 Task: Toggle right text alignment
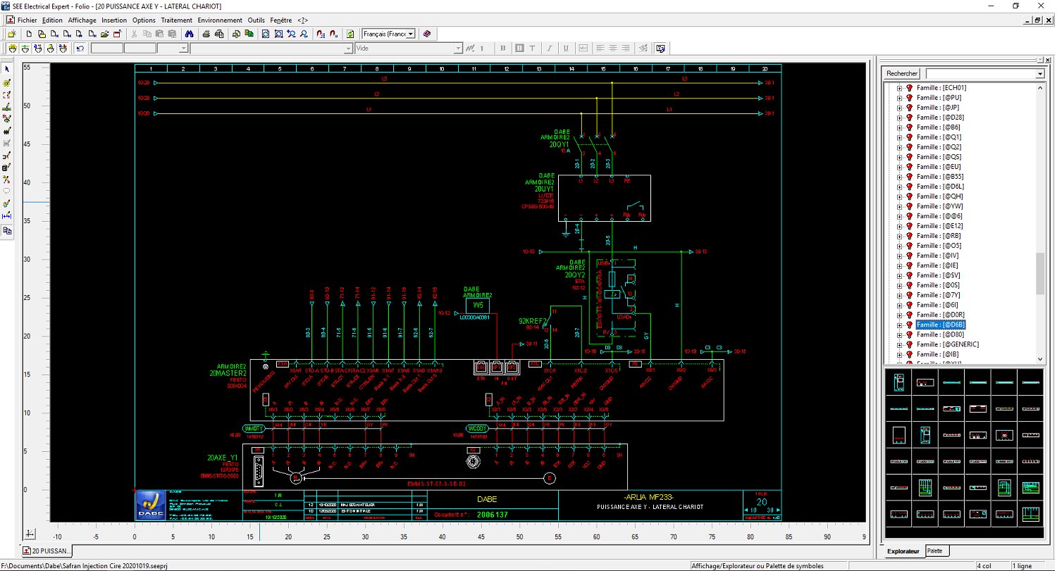627,49
